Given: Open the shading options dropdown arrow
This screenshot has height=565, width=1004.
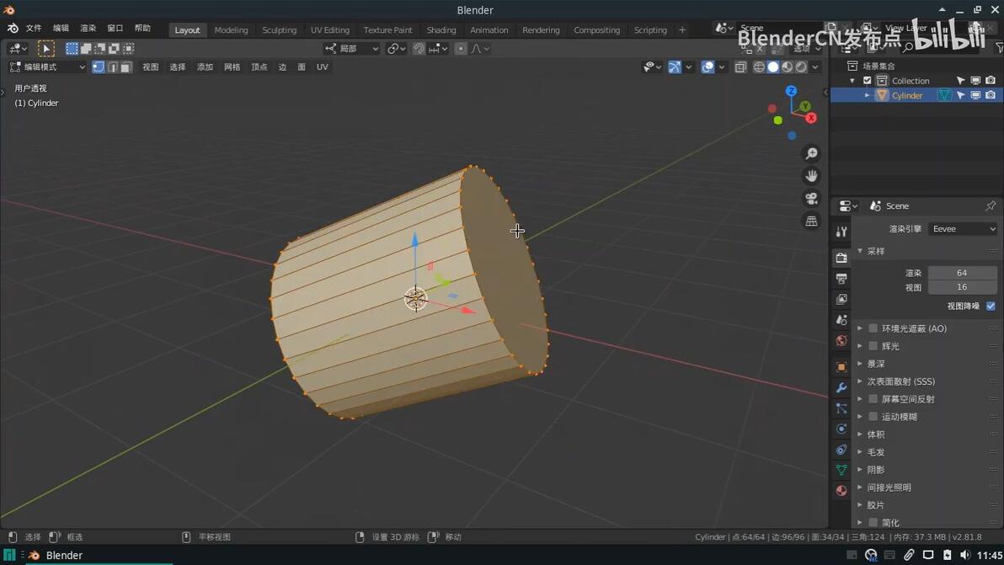Looking at the screenshot, I should tap(815, 67).
